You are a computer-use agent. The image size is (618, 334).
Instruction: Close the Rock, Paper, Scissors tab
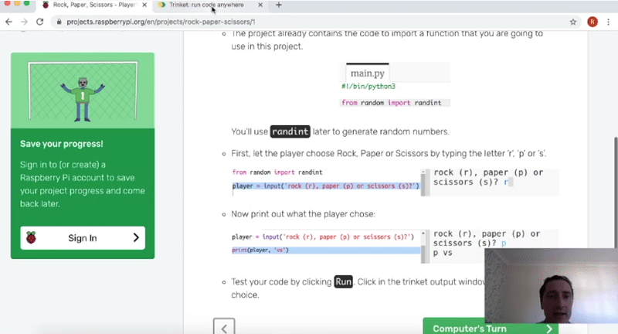144,5
